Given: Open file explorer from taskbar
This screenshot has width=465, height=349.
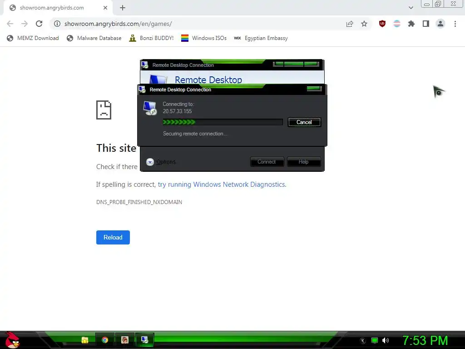Looking at the screenshot, I should 85,340.
